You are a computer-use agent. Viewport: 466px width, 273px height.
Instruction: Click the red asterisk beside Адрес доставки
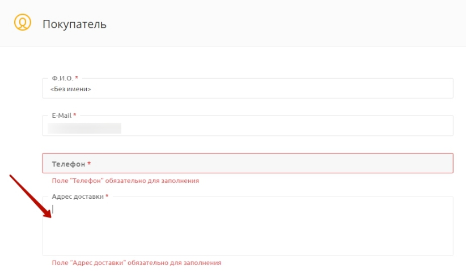click(107, 196)
